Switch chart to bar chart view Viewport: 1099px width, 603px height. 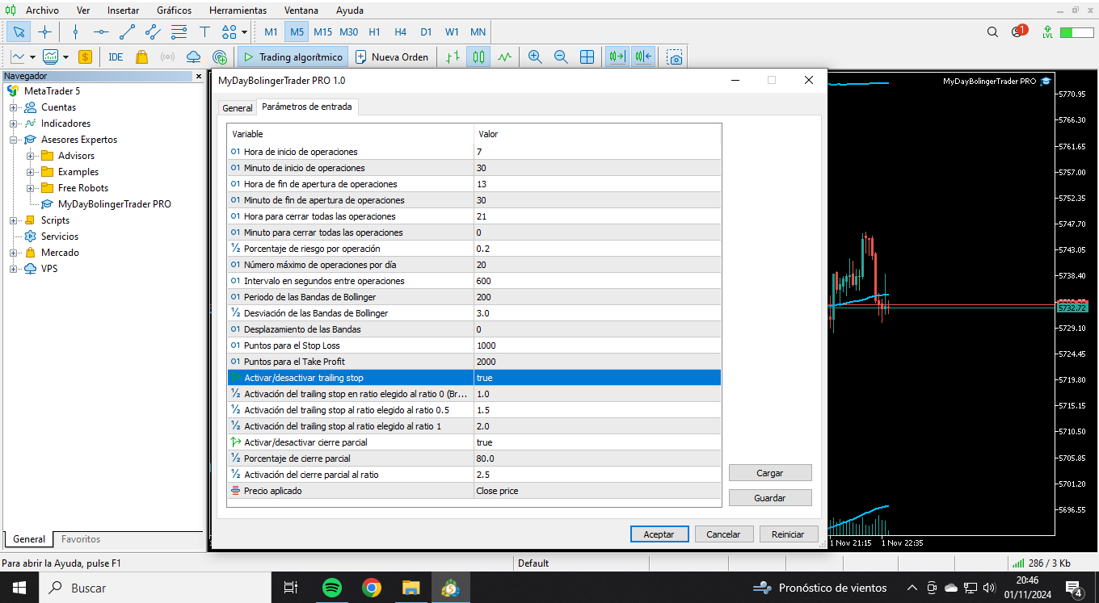453,57
